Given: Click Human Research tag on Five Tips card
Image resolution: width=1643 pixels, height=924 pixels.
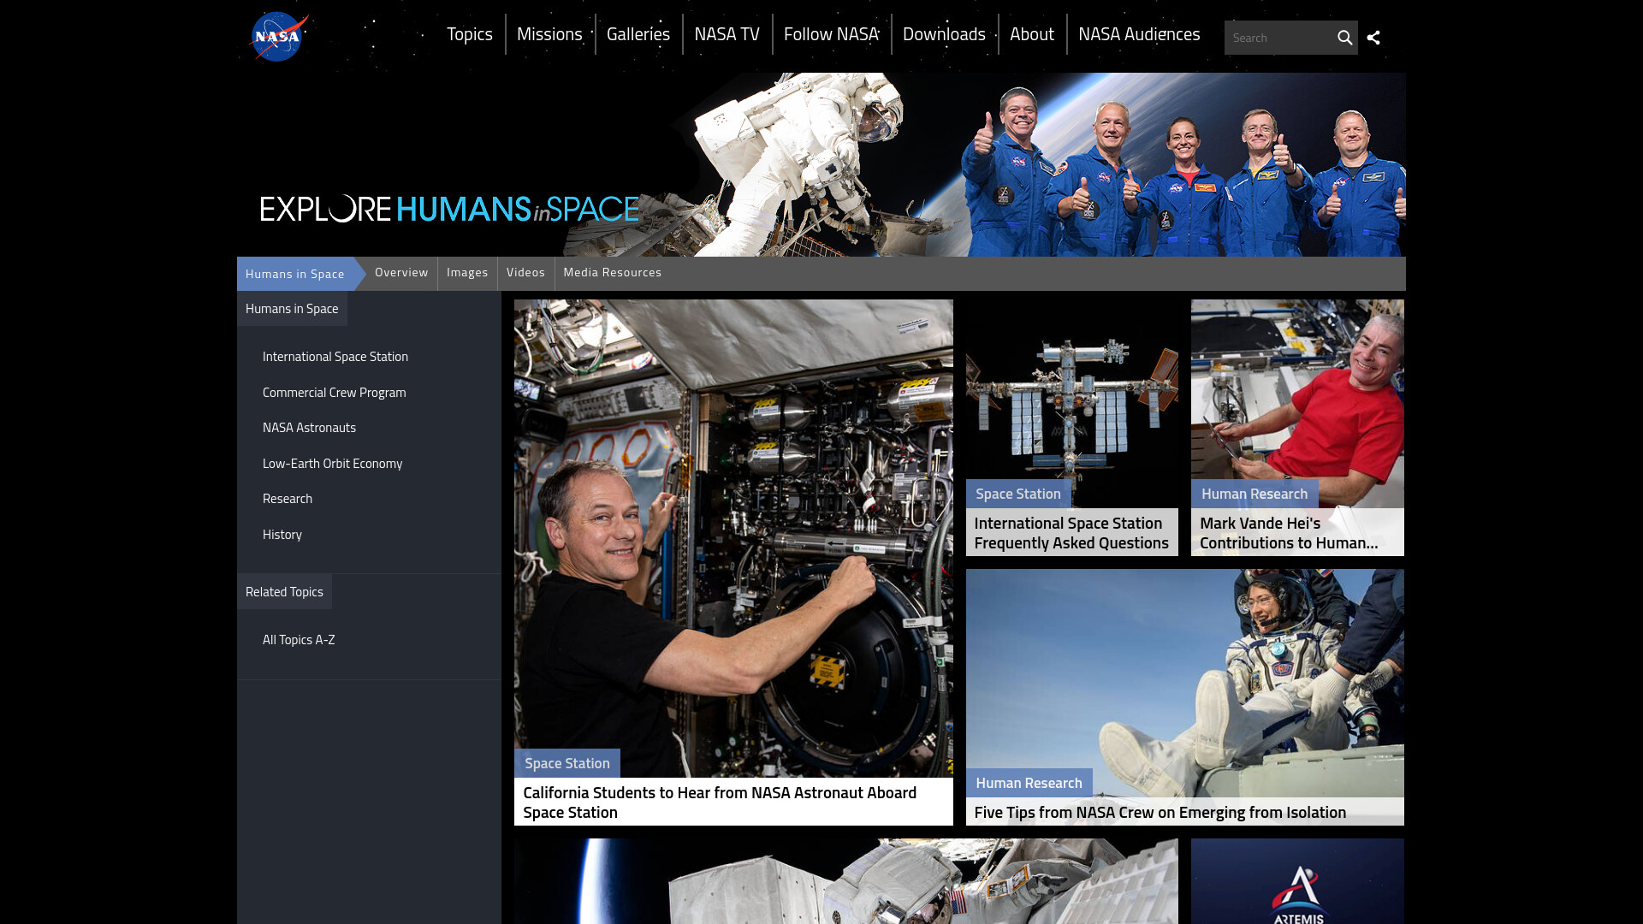Looking at the screenshot, I should [1029, 783].
